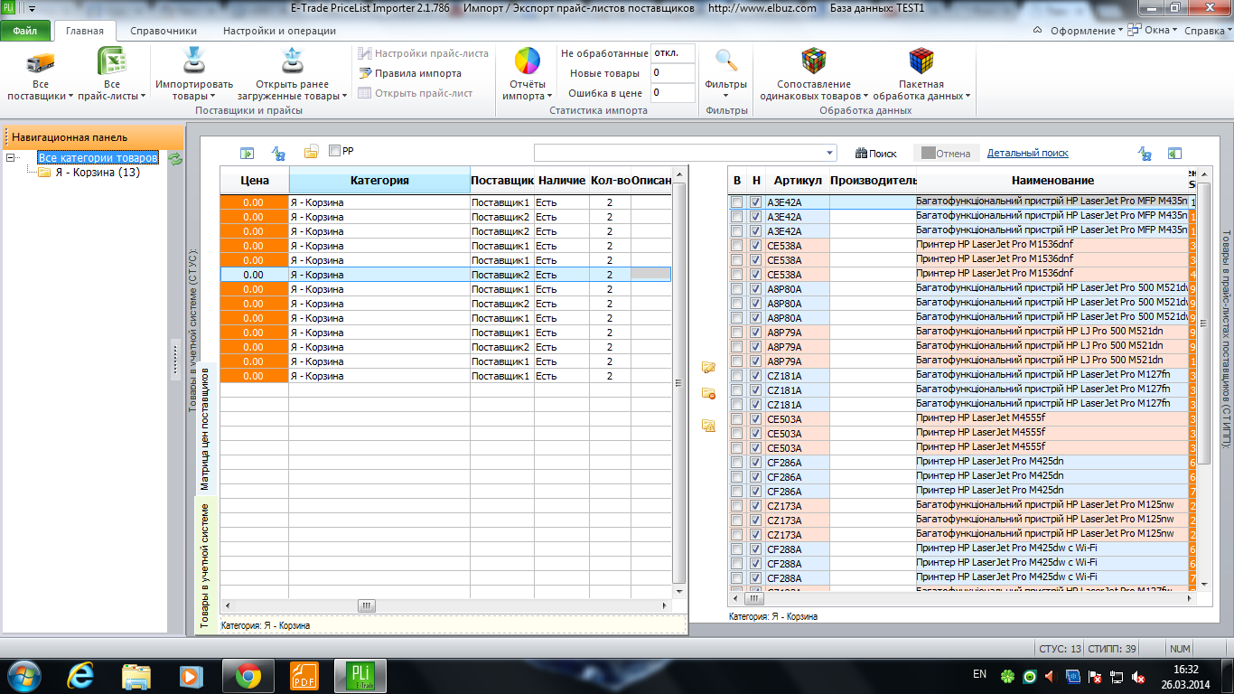Expand the search box dropdown arrow

[x=830, y=153]
